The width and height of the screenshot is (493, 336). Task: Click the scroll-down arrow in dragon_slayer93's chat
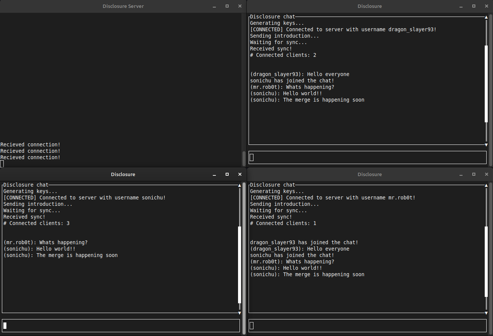pos(486,144)
